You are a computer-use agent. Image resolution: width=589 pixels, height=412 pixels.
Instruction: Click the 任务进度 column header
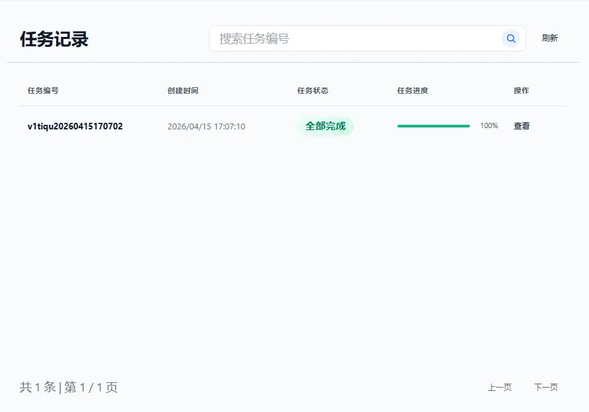[x=412, y=90]
